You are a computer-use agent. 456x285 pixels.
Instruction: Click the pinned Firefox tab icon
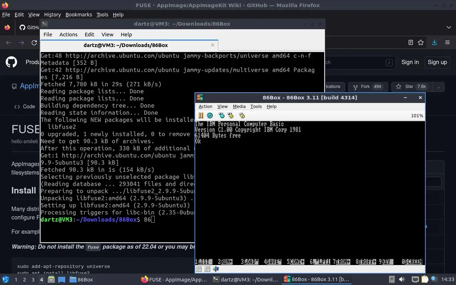7,27
